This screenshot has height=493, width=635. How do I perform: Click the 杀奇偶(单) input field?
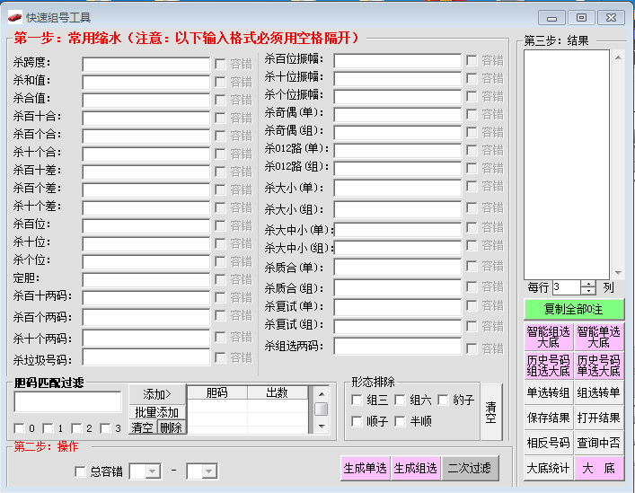tap(398, 115)
